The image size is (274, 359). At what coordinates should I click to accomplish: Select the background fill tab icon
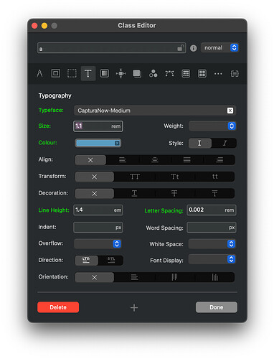click(105, 73)
